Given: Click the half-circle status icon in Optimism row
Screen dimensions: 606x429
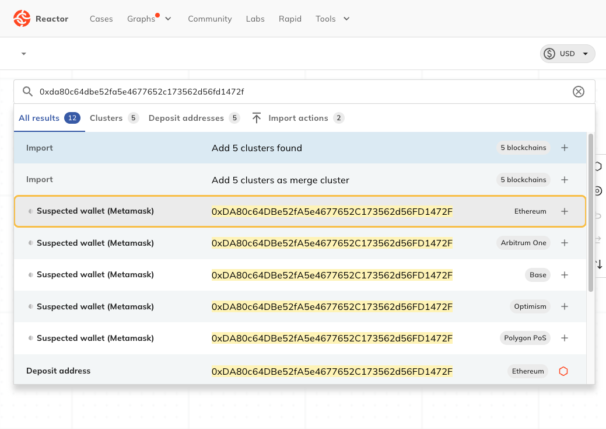Looking at the screenshot, I should tap(30, 306).
